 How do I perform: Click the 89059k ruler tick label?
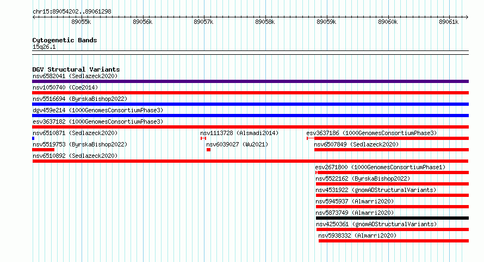[x=326, y=22]
